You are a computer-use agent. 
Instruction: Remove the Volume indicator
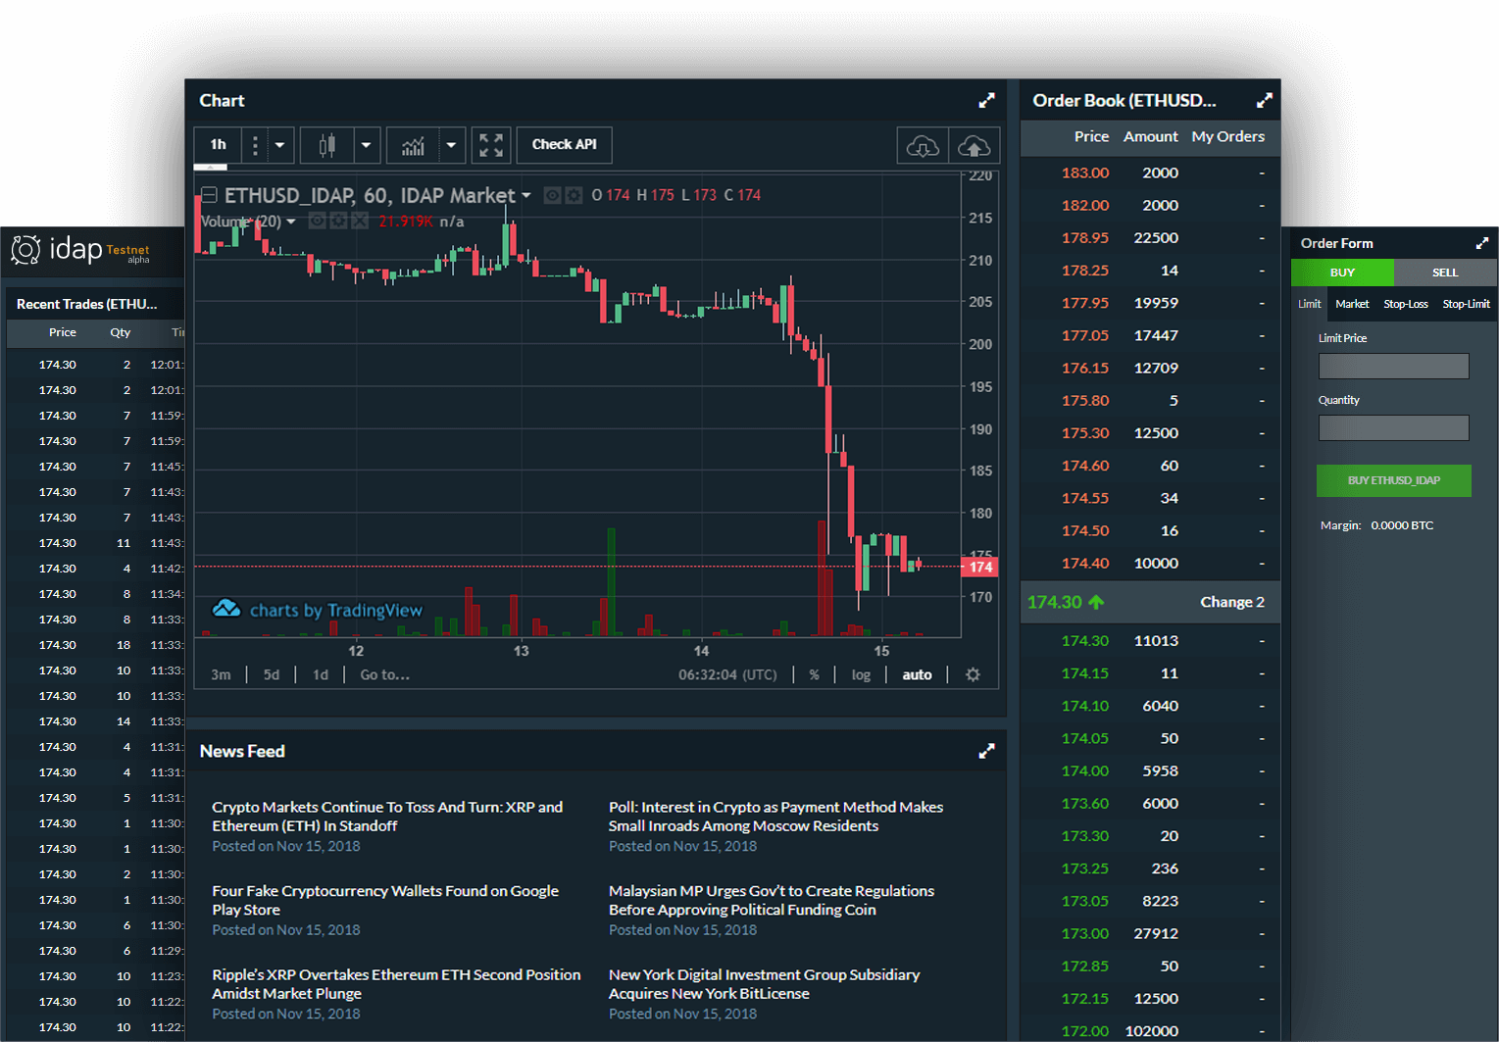[x=360, y=221]
